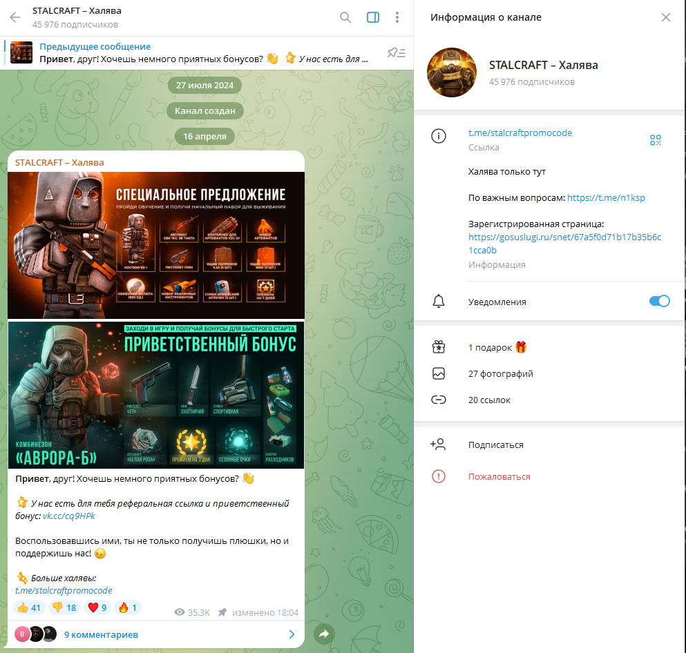Click the 27 июля 2024 date badge
Image resolution: width=686 pixels, height=653 pixels.
coord(204,85)
